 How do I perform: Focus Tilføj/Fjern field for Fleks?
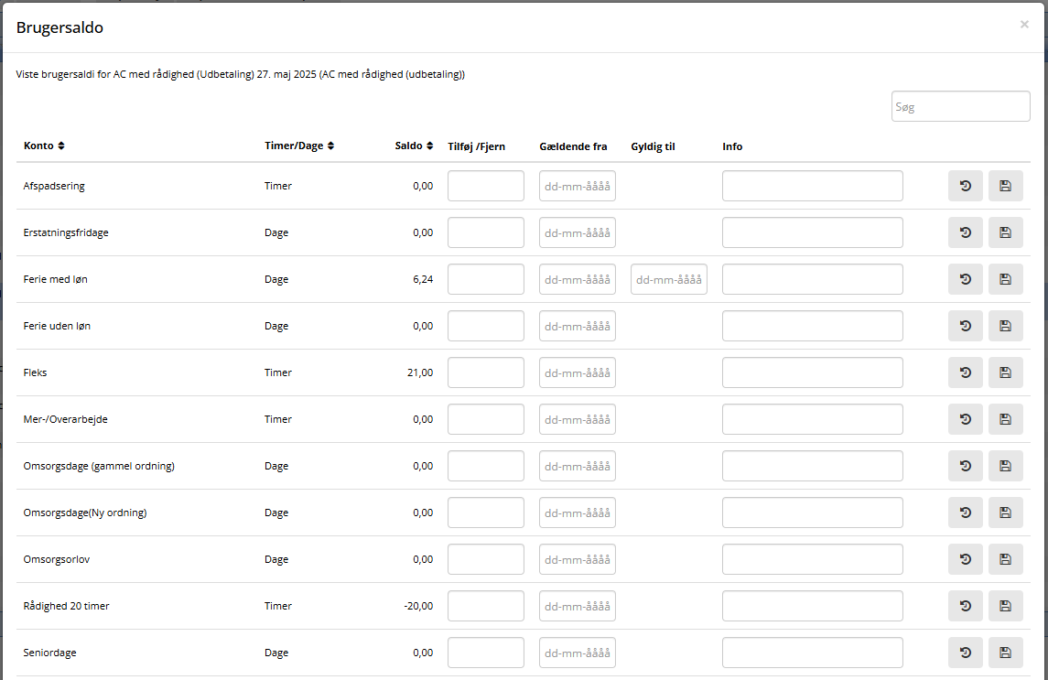click(x=485, y=372)
